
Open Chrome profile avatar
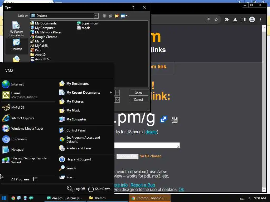tap(252, 19)
